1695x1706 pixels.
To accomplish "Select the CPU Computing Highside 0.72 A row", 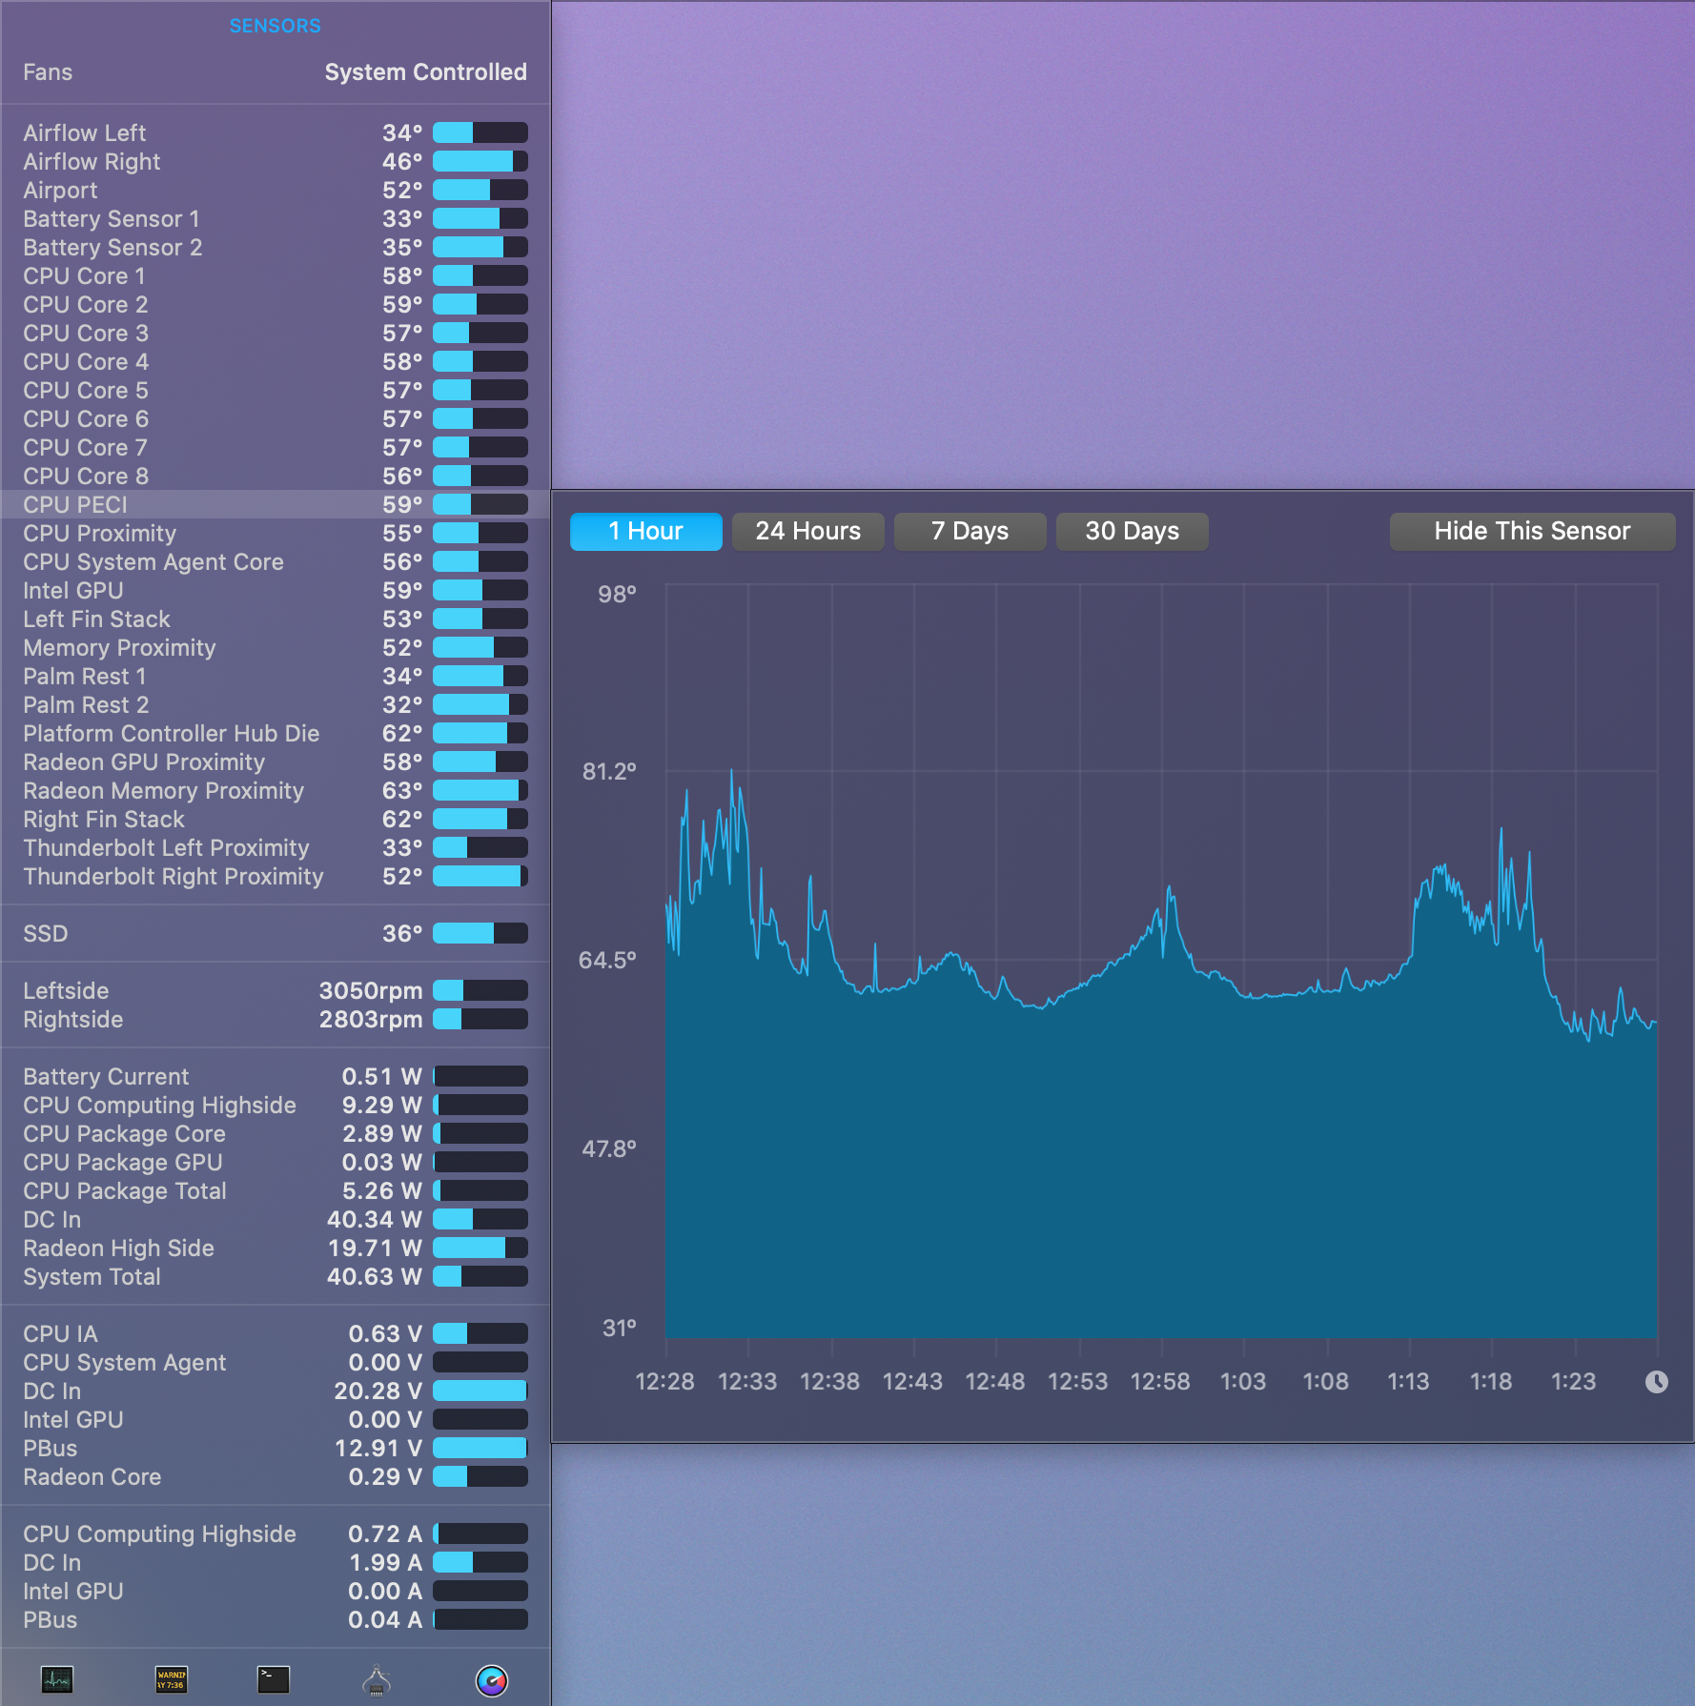I will click(x=276, y=1533).
